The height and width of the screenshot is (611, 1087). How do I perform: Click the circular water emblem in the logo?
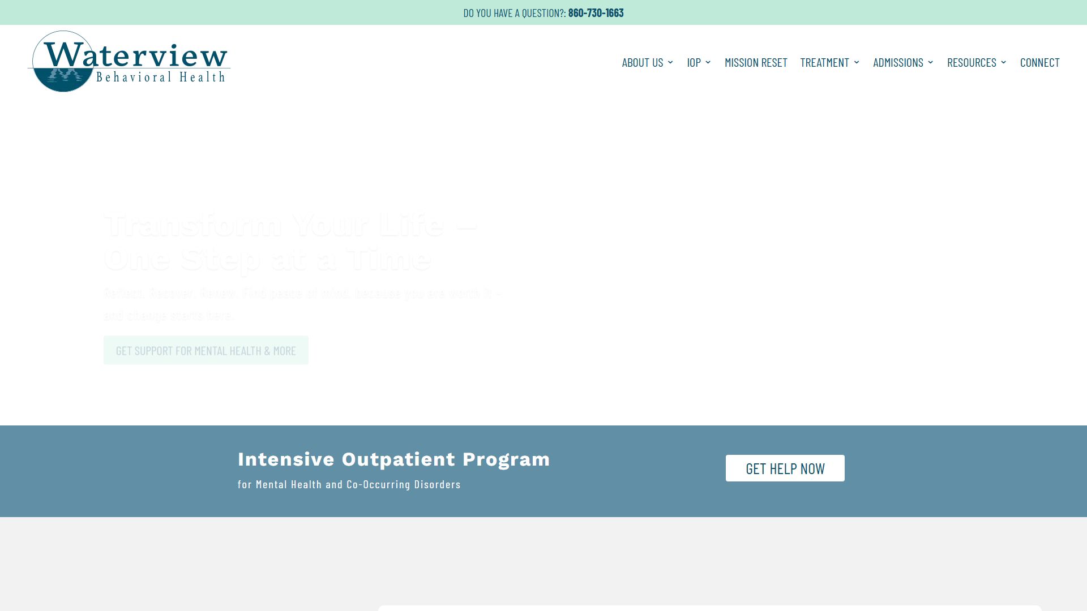[63, 61]
